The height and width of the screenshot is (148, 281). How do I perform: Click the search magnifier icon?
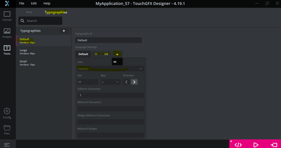pos(22,21)
